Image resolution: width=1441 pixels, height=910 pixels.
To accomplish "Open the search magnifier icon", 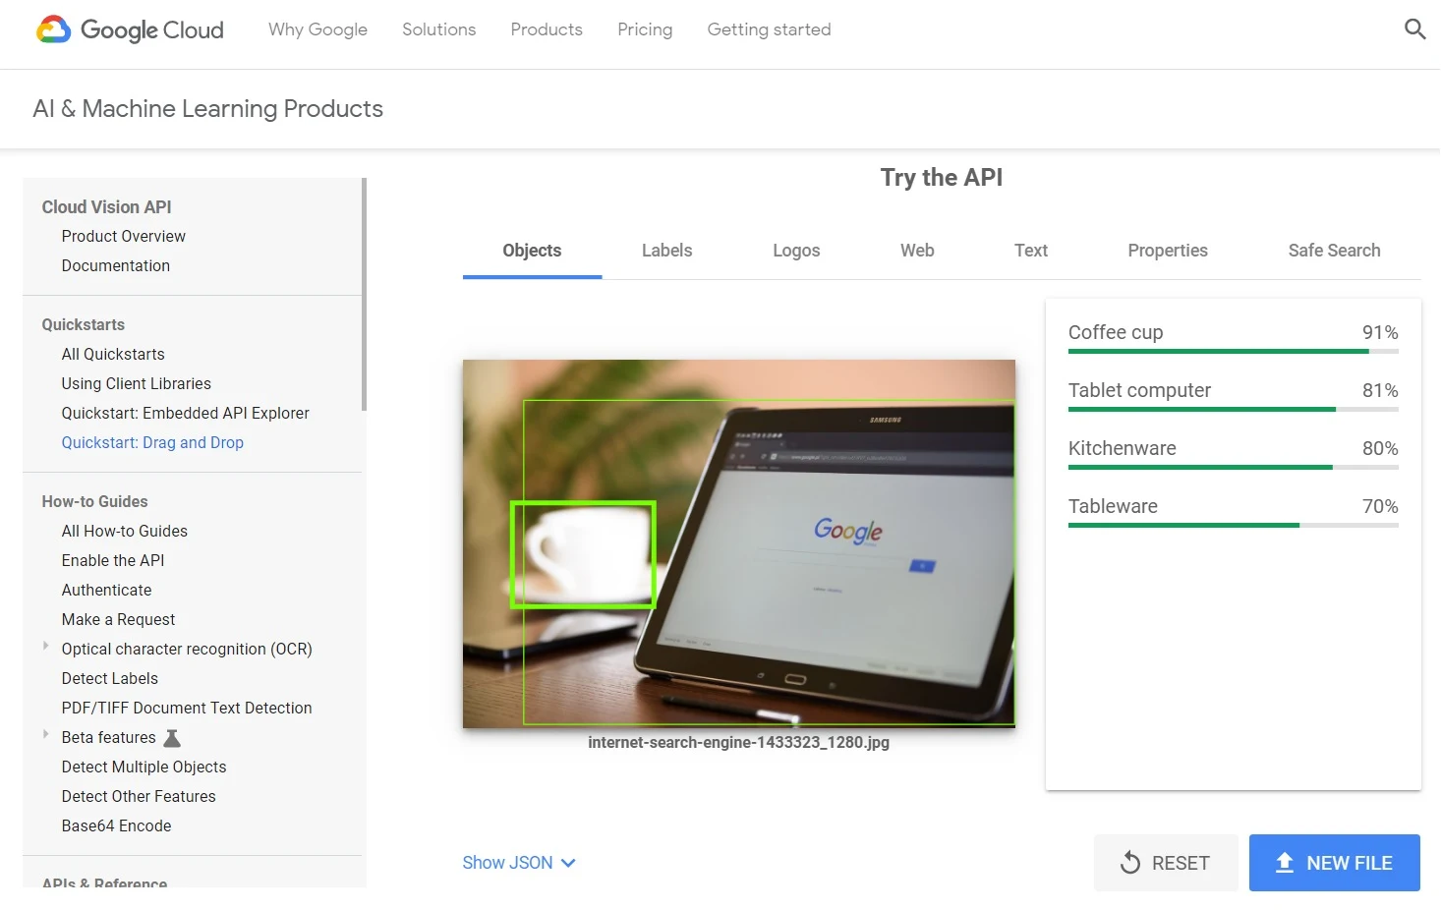I will [x=1414, y=29].
